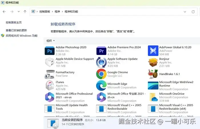Screen dimensions: 200x129
Task: Select the Microsoft Update Health Tools icon
Action: (x=50, y=109)
